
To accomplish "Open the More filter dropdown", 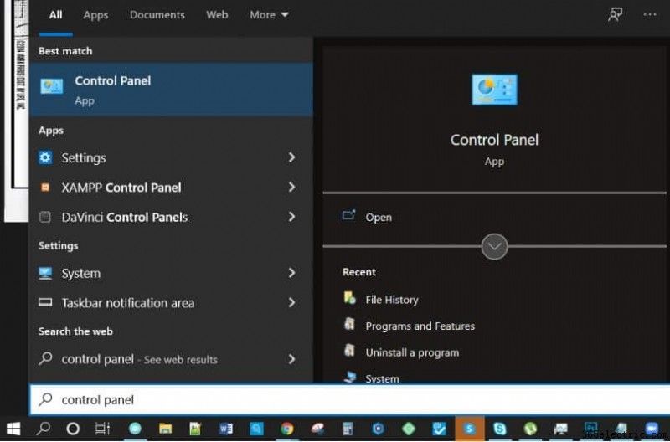I will (269, 15).
